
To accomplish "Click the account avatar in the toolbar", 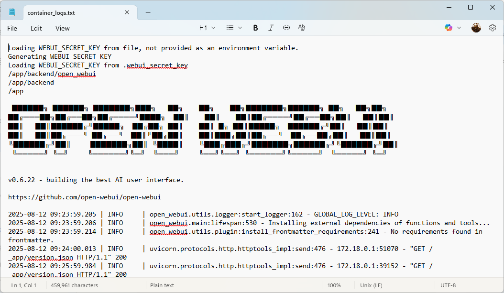I will click(476, 28).
